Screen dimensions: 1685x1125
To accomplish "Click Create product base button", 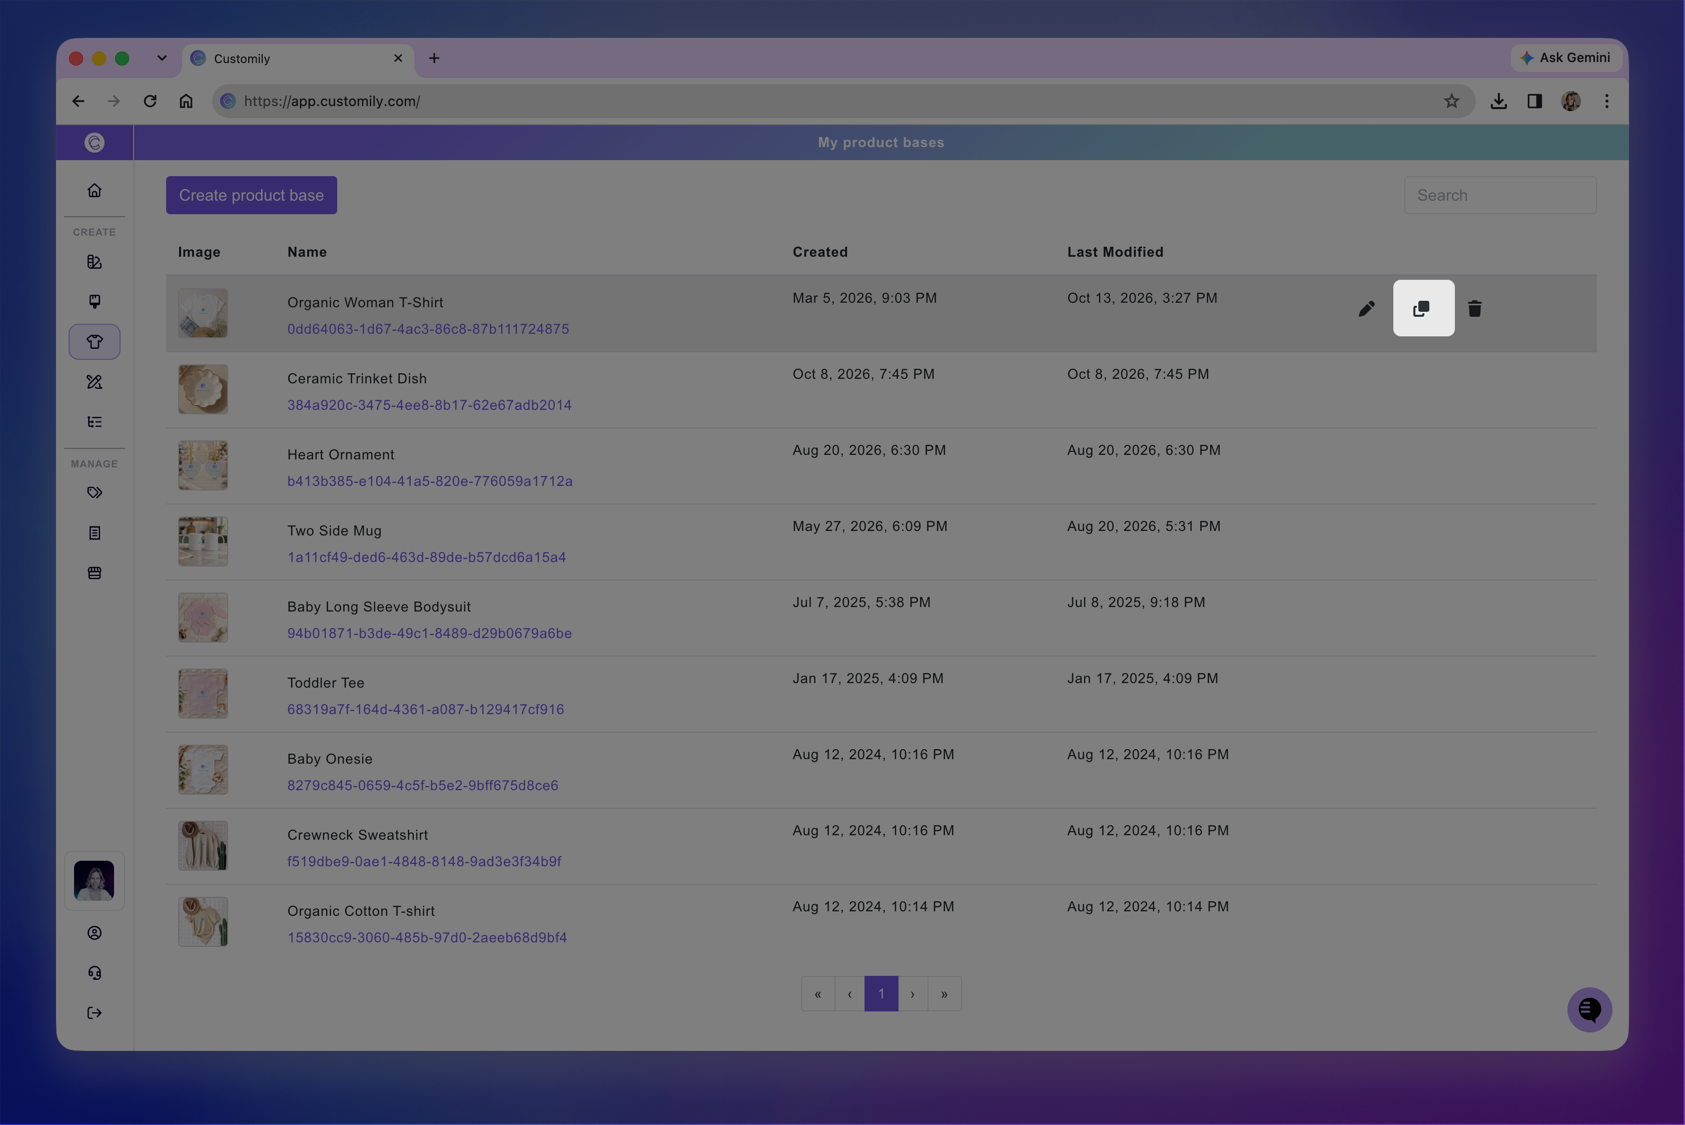I will click(252, 195).
